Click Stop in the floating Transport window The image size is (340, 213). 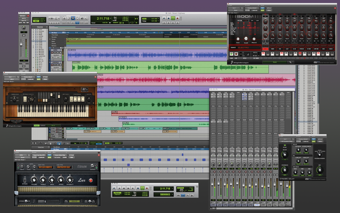tap(138, 188)
